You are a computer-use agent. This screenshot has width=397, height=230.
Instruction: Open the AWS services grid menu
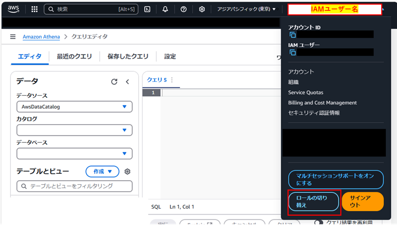(35, 9)
